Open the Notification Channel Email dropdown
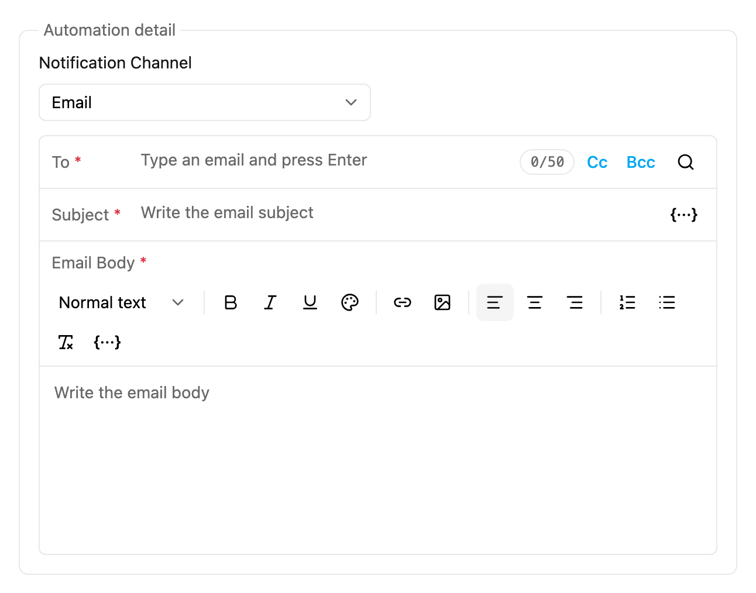The image size is (756, 593). pyautogui.click(x=205, y=102)
